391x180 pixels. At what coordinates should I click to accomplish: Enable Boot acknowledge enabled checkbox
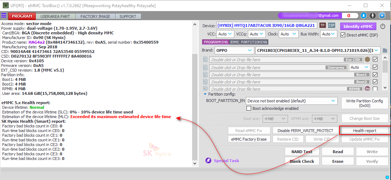pos(249,108)
